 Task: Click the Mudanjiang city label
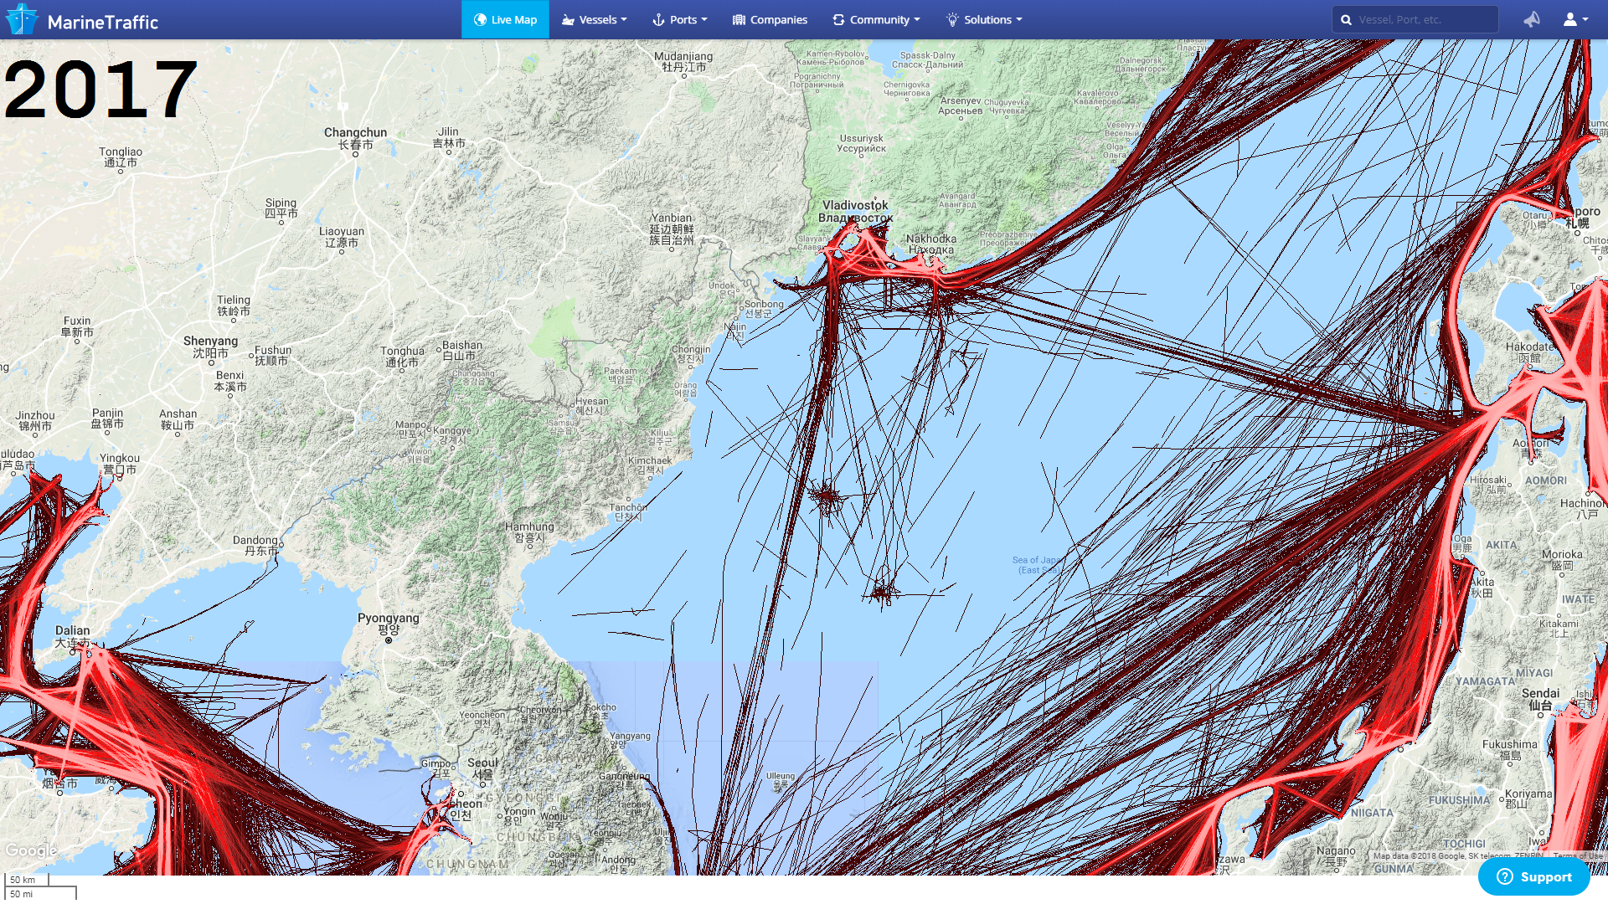point(683,61)
